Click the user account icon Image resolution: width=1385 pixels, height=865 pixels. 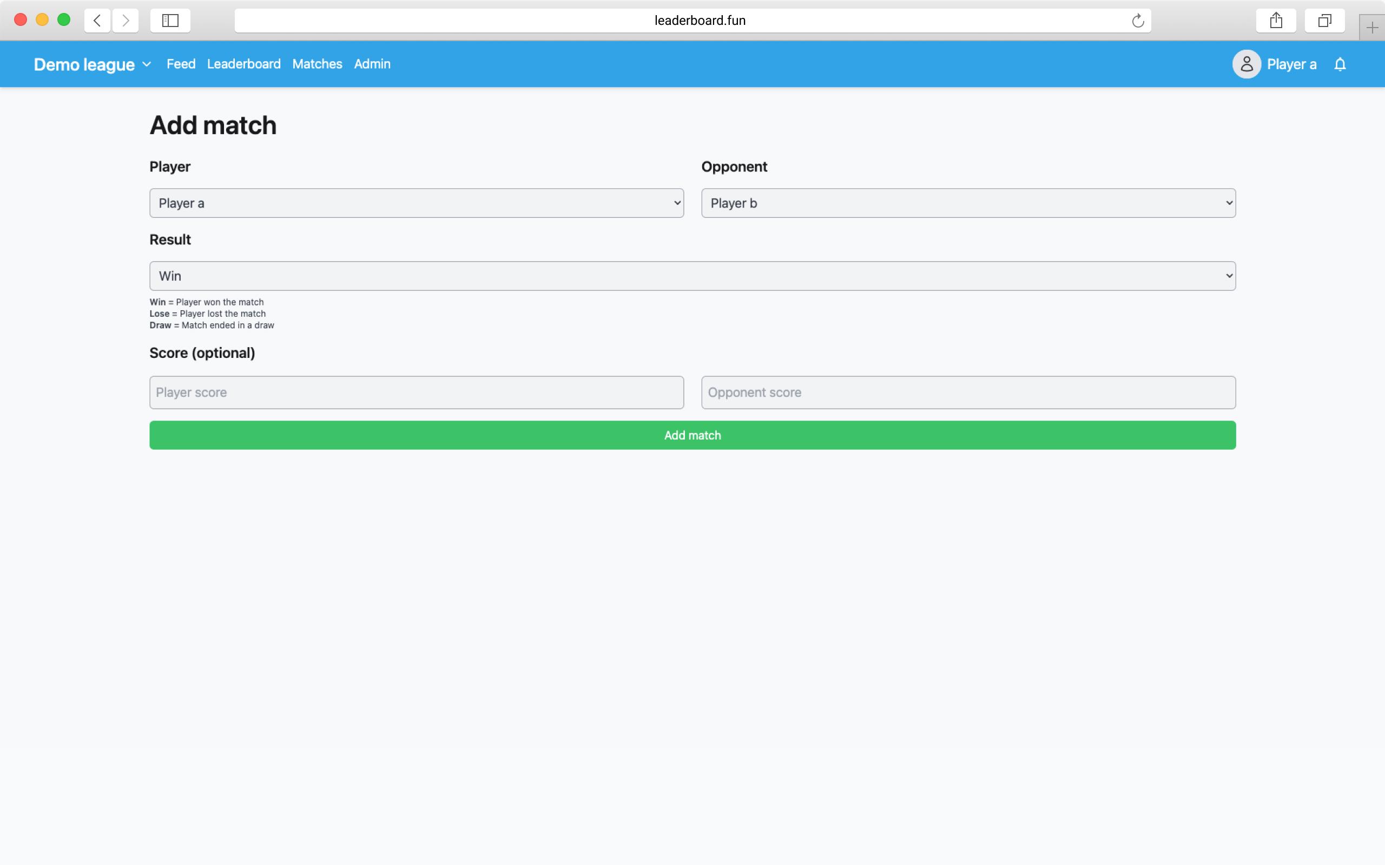point(1248,64)
